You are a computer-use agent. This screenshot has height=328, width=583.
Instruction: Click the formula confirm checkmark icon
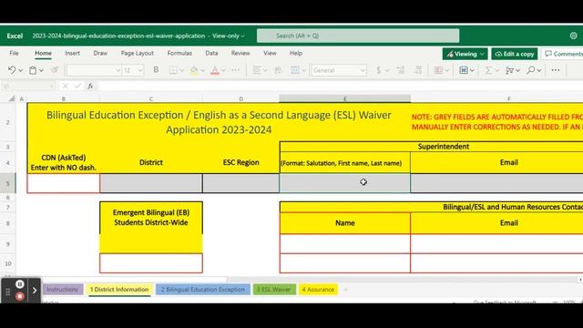(x=77, y=86)
